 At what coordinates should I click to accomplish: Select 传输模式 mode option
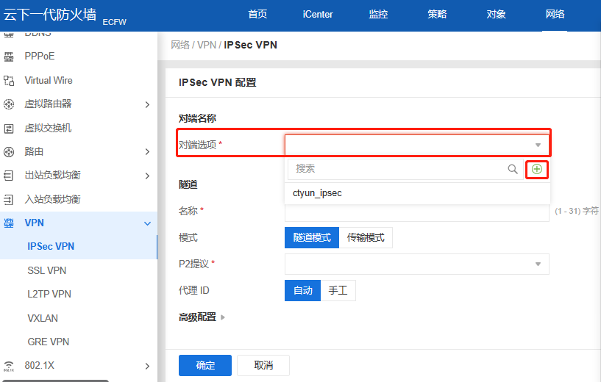click(366, 238)
